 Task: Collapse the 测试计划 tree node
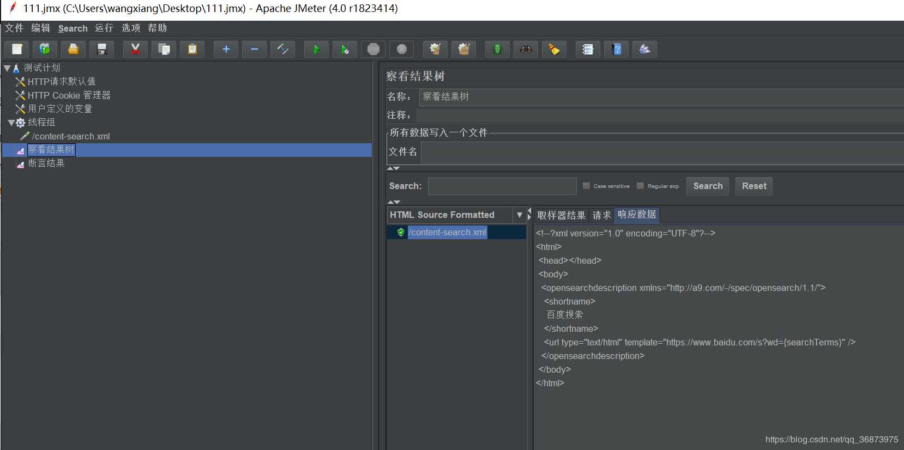pyautogui.click(x=7, y=68)
